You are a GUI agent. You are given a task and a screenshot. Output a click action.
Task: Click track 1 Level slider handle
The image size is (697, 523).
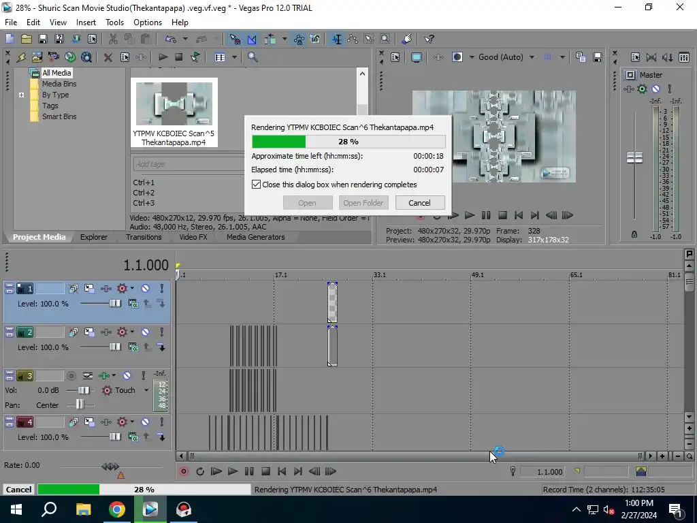click(x=115, y=303)
